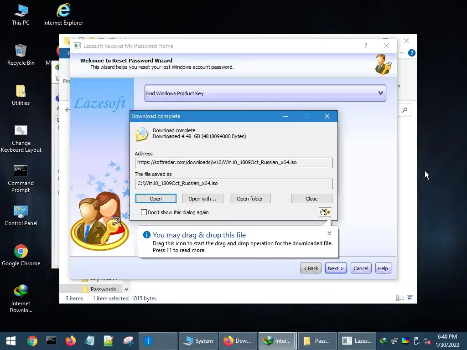Open Control Panel desktop icon
The image size is (467, 350).
point(21,215)
